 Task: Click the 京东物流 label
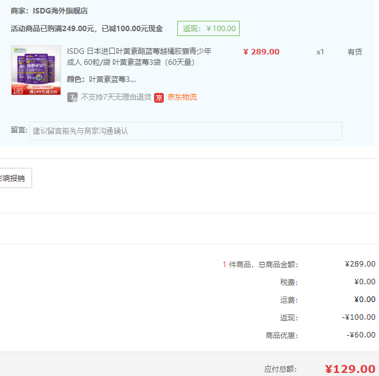182,97
